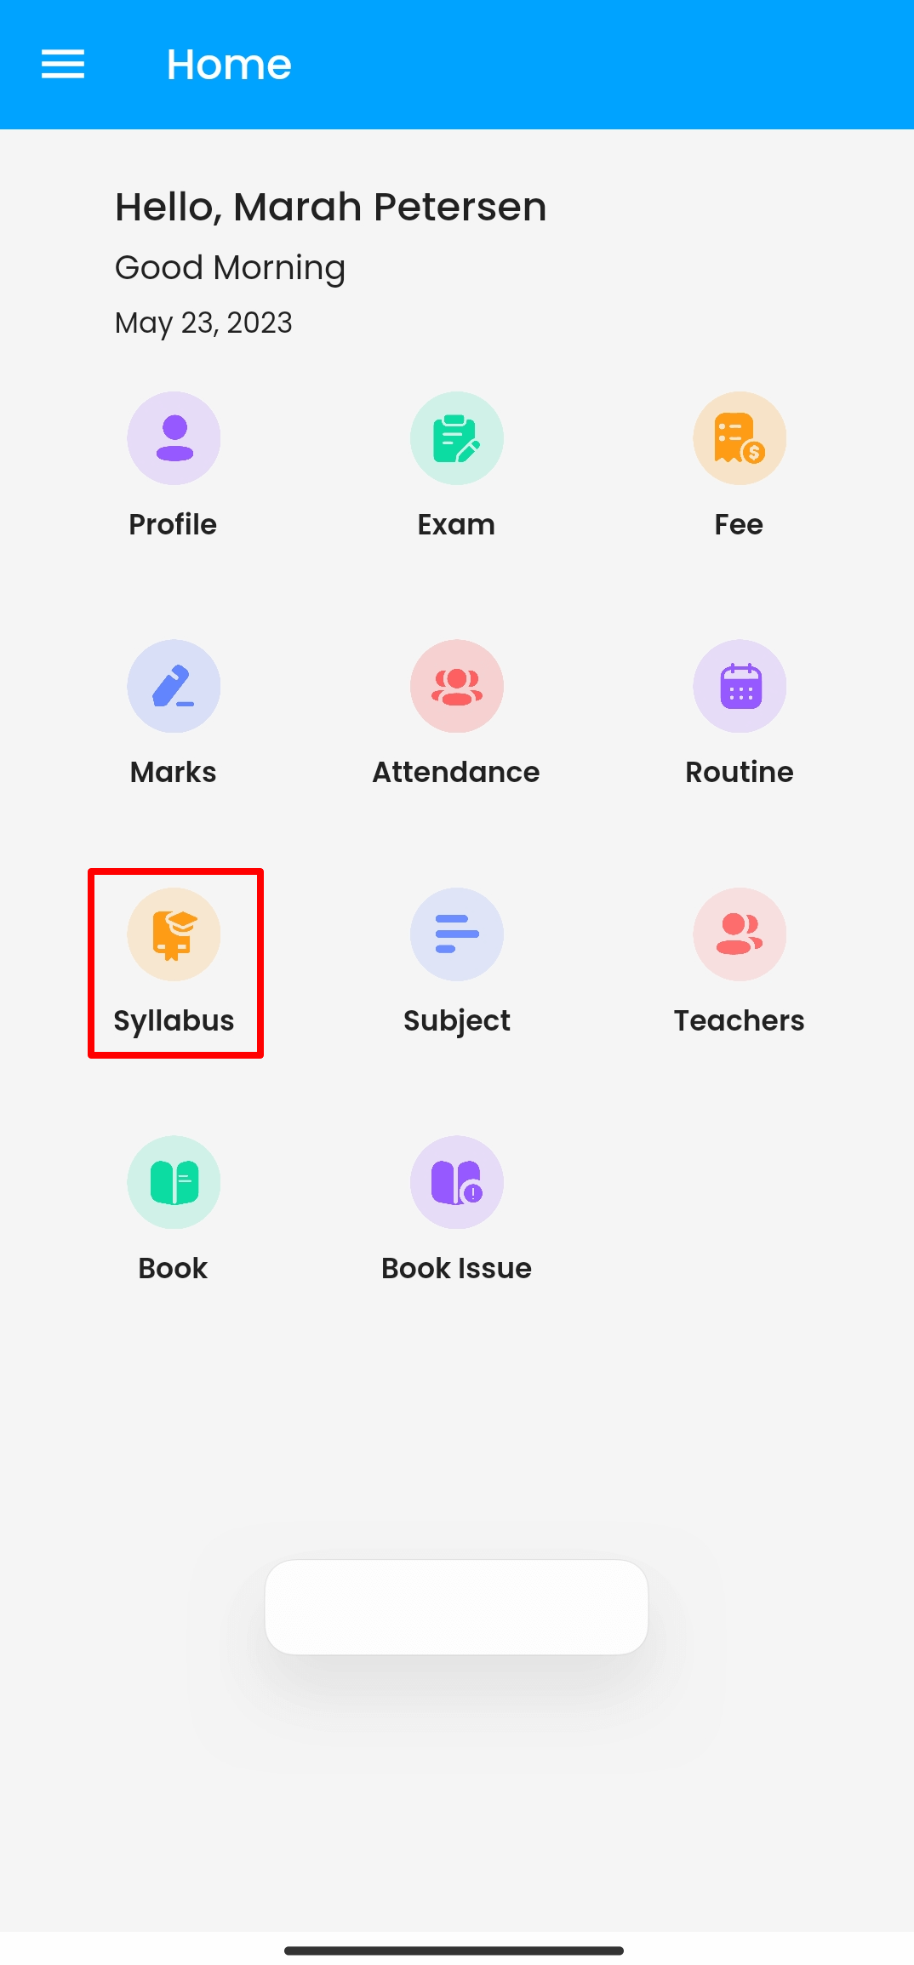View the Routine calendar icon
Viewport: 914px width, 1965px height.
740,686
